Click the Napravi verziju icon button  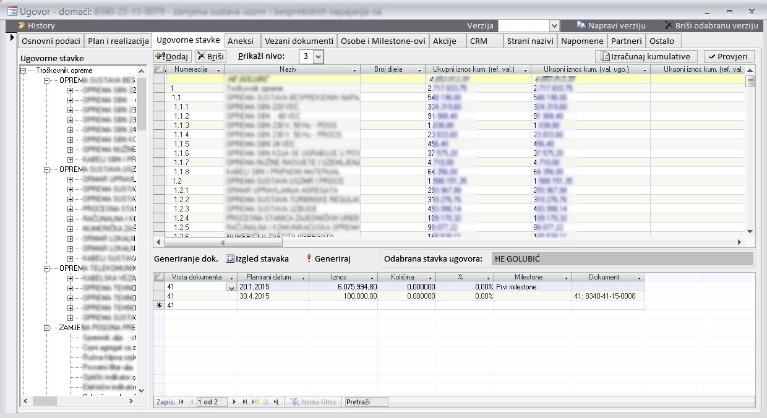click(x=581, y=25)
